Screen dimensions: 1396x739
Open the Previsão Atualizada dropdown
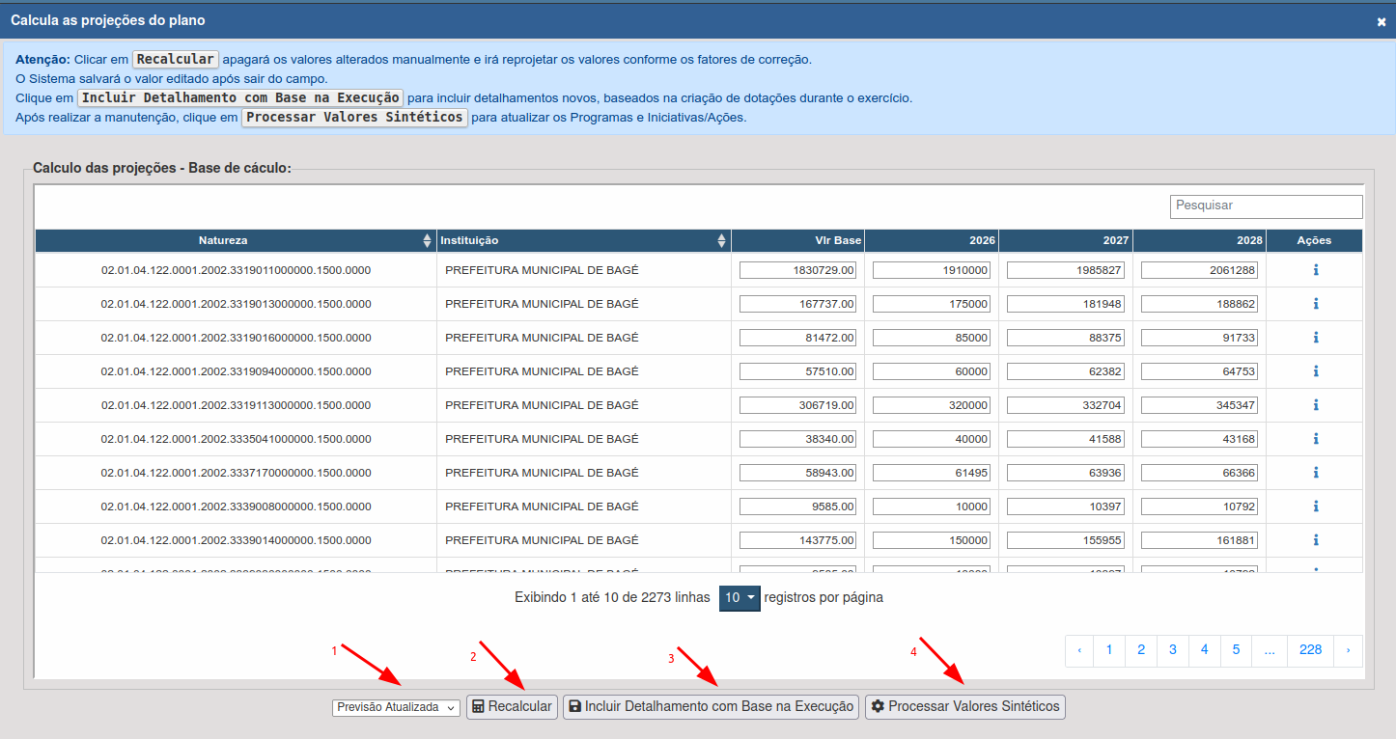(x=397, y=707)
